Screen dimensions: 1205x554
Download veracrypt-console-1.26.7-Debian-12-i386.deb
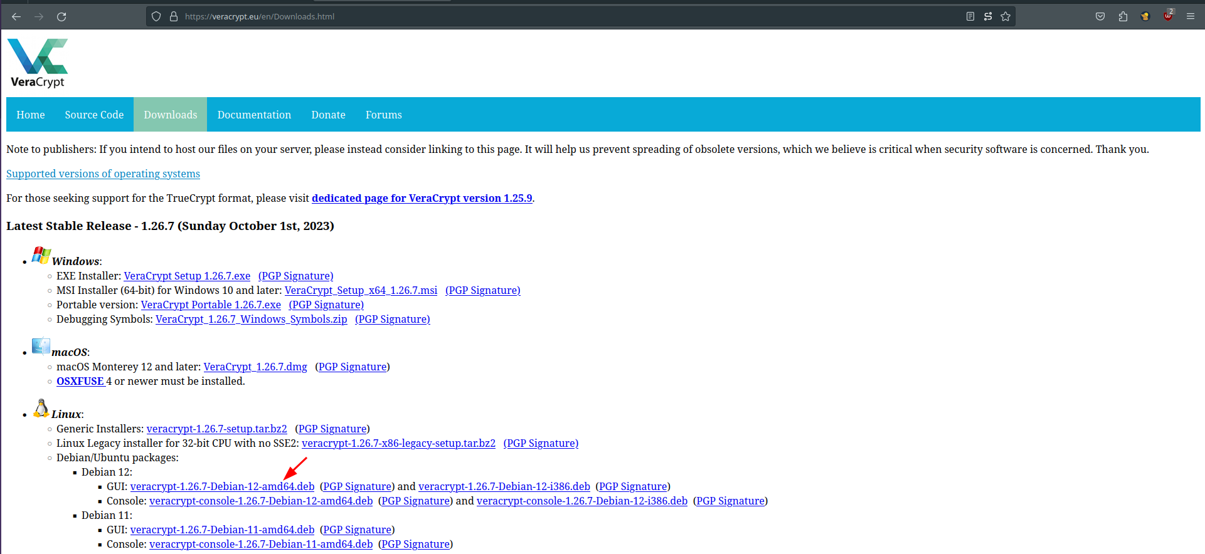[582, 501]
